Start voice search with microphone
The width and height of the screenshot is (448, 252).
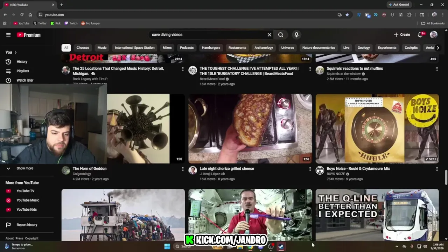coord(296,35)
